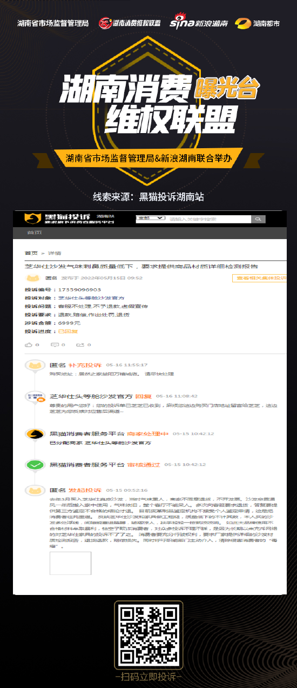Click the anonymous author avatar under title
Image resolution: width=297 pixels, height=688 pixels.
click(33, 278)
